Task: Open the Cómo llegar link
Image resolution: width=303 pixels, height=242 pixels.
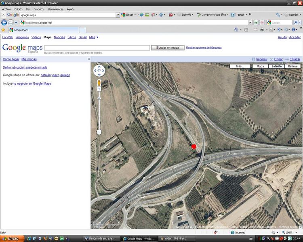Action: 11,59
